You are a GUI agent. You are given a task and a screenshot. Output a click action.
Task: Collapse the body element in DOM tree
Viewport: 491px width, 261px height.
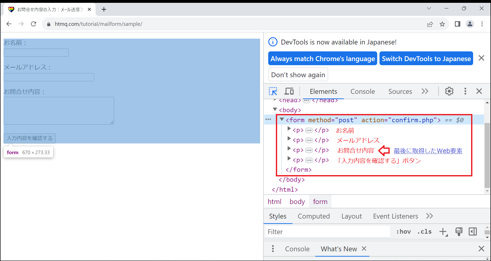point(275,109)
